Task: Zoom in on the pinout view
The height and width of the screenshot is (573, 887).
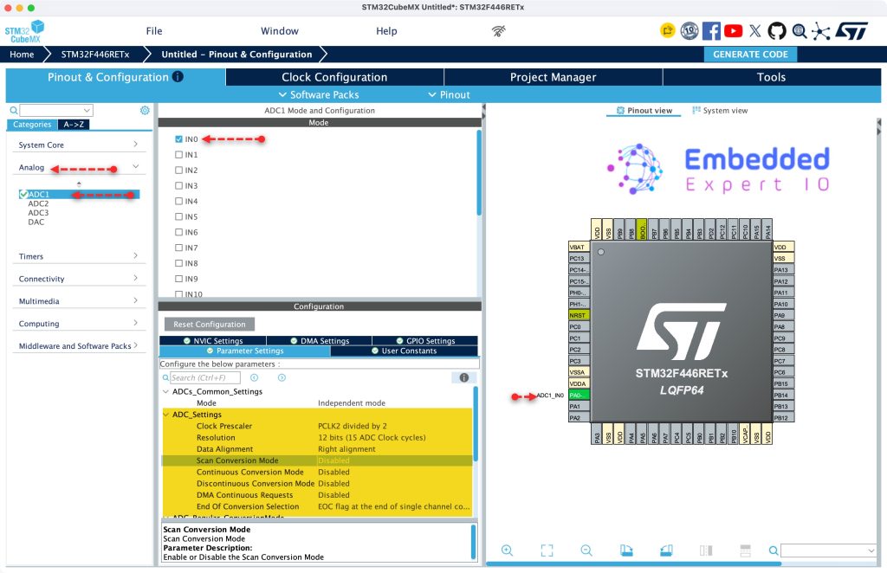Action: click(507, 550)
